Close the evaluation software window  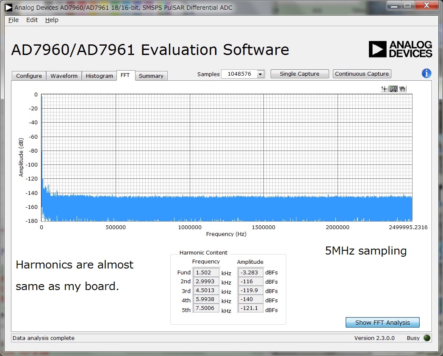[426, 5]
